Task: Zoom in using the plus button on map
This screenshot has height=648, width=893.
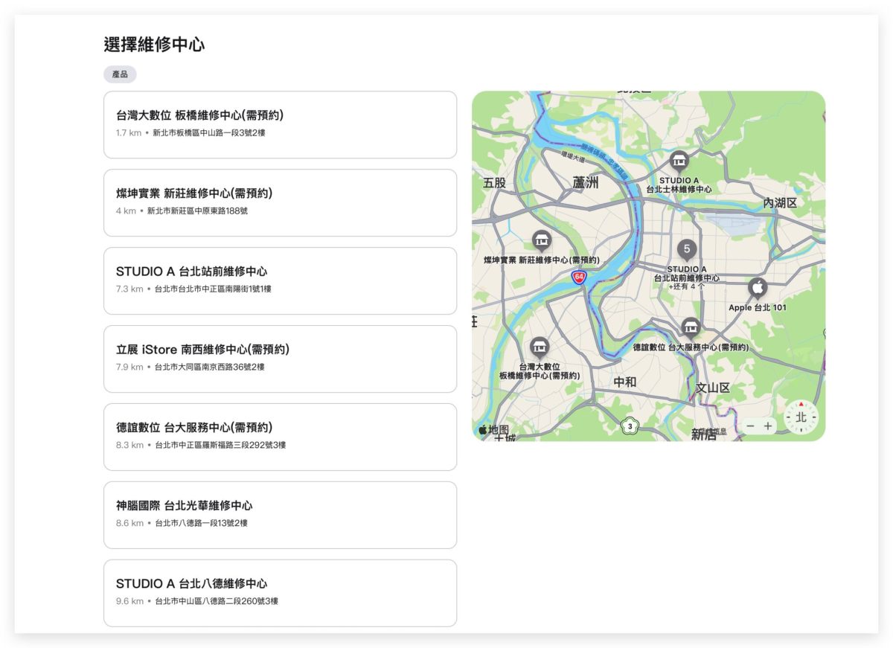Action: click(769, 426)
